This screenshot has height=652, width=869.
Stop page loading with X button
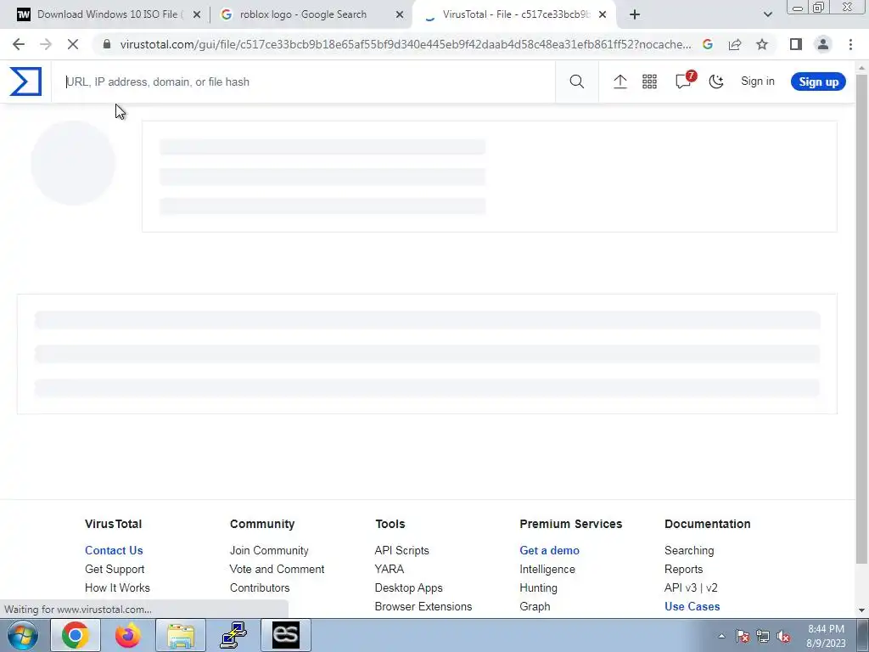73,44
